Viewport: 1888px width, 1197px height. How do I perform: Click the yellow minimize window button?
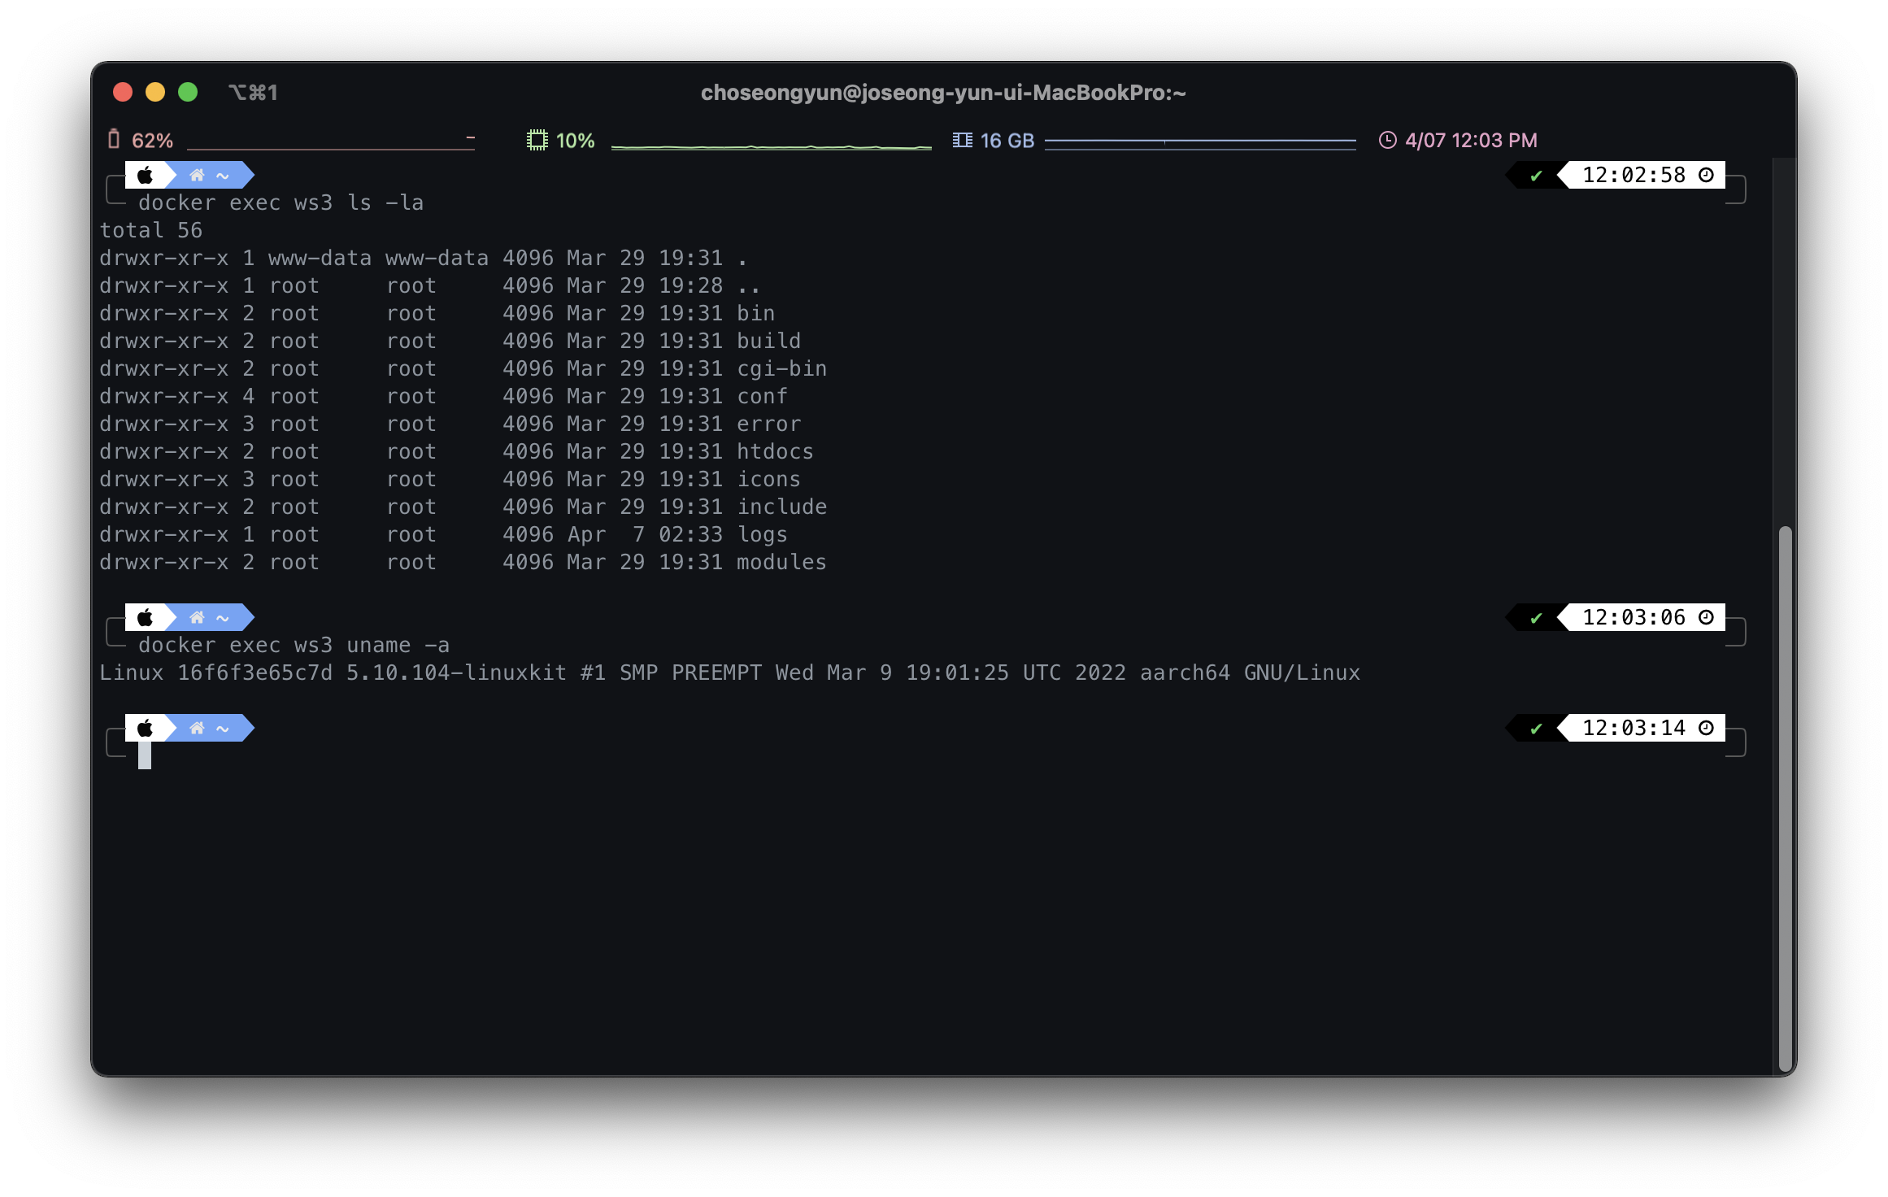point(155,92)
